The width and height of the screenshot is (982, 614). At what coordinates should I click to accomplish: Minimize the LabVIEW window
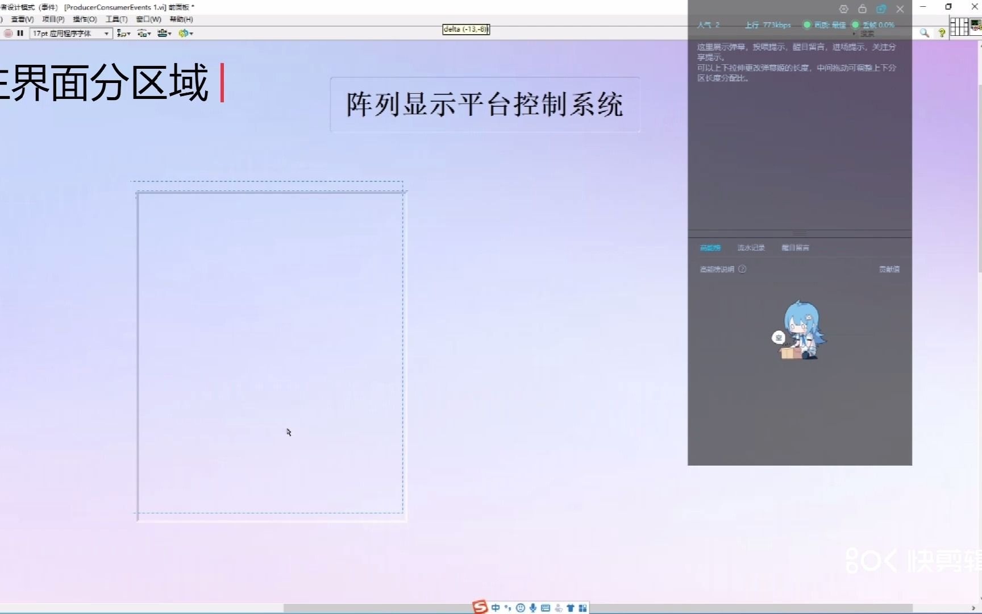click(x=923, y=7)
